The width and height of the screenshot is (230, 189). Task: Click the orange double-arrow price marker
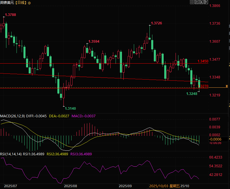(x=227, y=87)
